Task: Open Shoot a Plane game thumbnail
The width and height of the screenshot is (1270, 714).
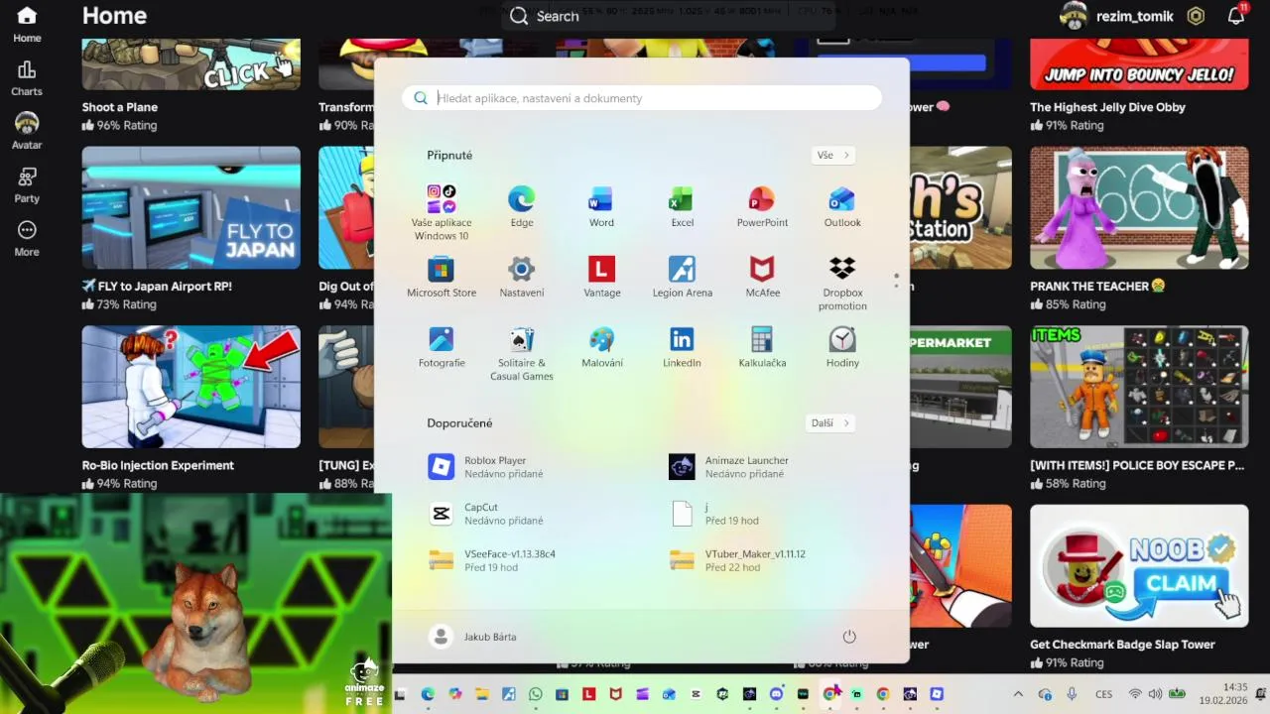Action: click(190, 64)
